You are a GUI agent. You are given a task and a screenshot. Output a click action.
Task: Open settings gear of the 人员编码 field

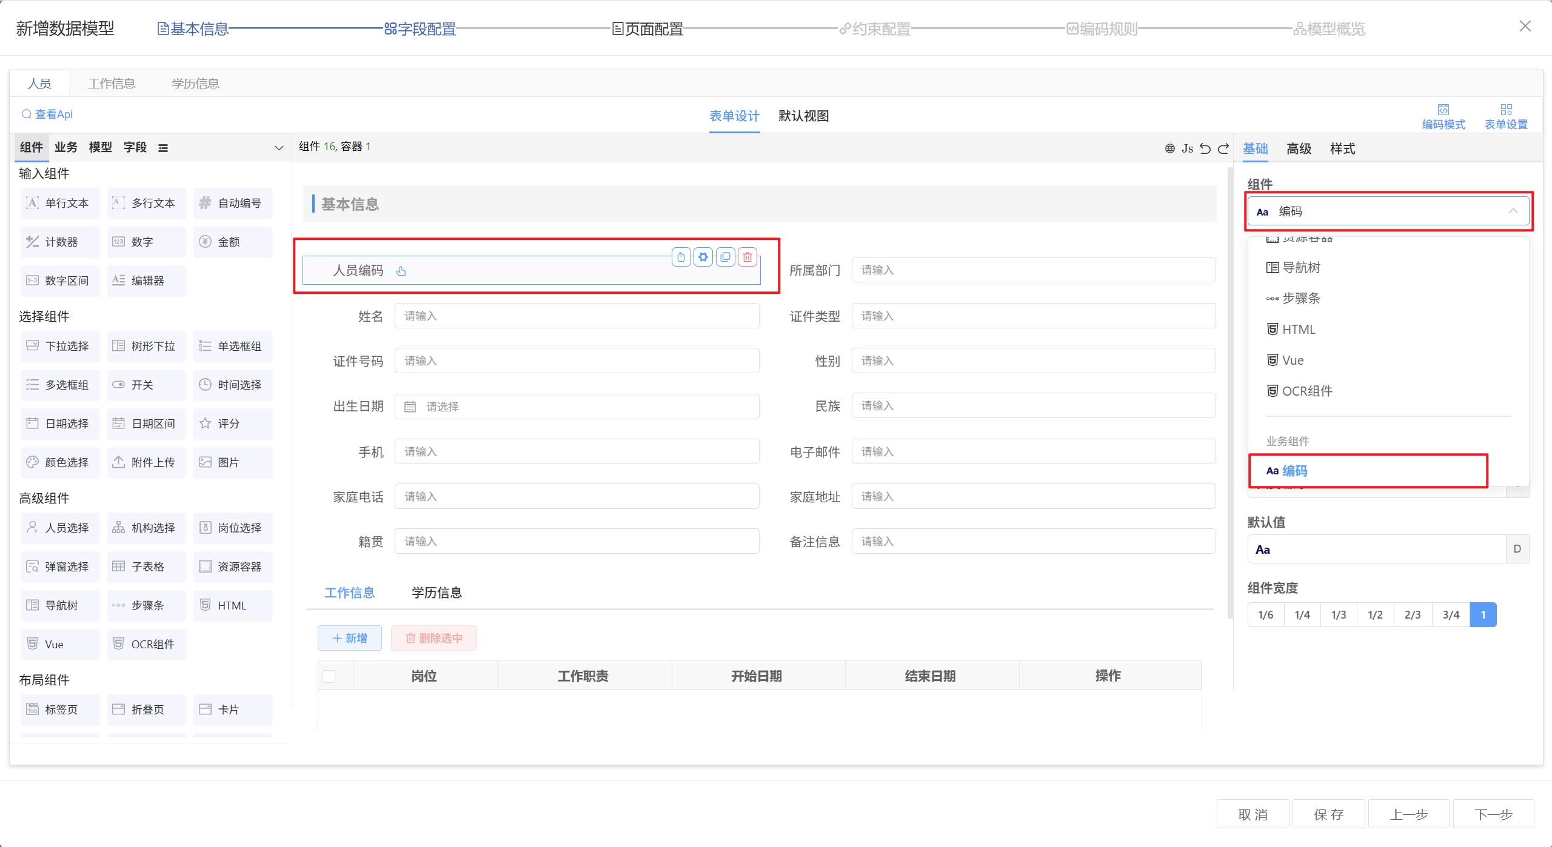703,257
